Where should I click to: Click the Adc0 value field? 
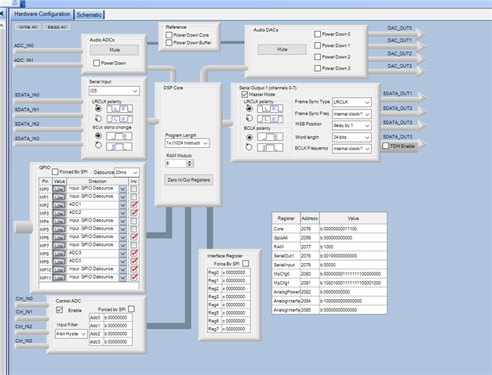[118, 318]
